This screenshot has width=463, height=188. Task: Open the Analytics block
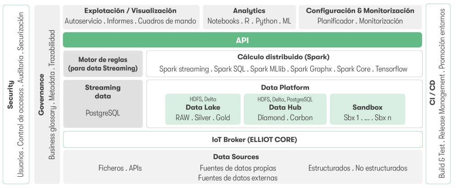click(249, 17)
